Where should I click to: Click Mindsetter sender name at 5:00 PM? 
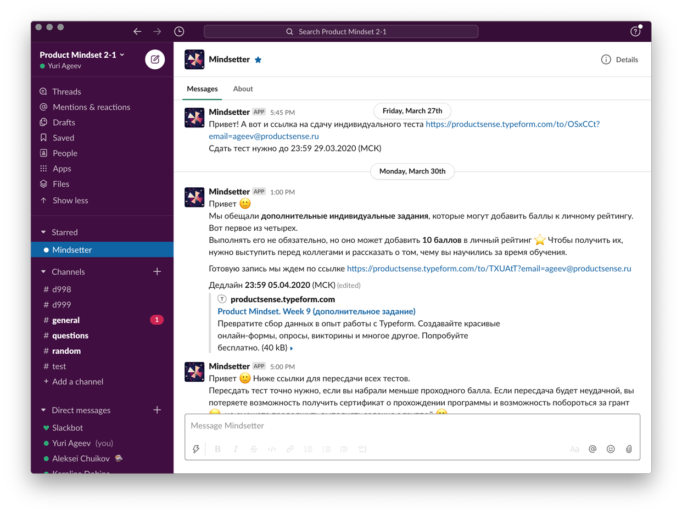click(229, 366)
